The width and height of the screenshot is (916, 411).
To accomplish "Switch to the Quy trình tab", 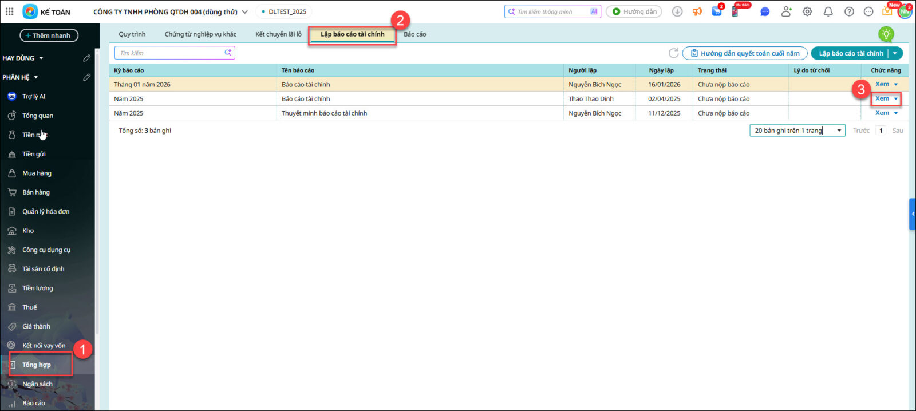I will click(x=132, y=34).
